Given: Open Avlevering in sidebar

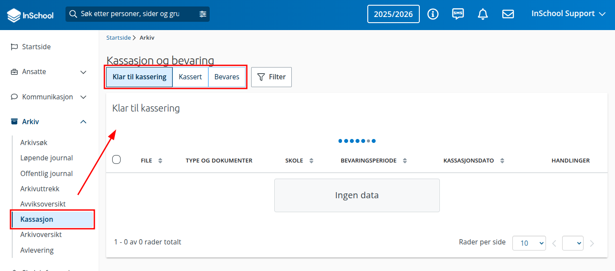Looking at the screenshot, I should 37,250.
